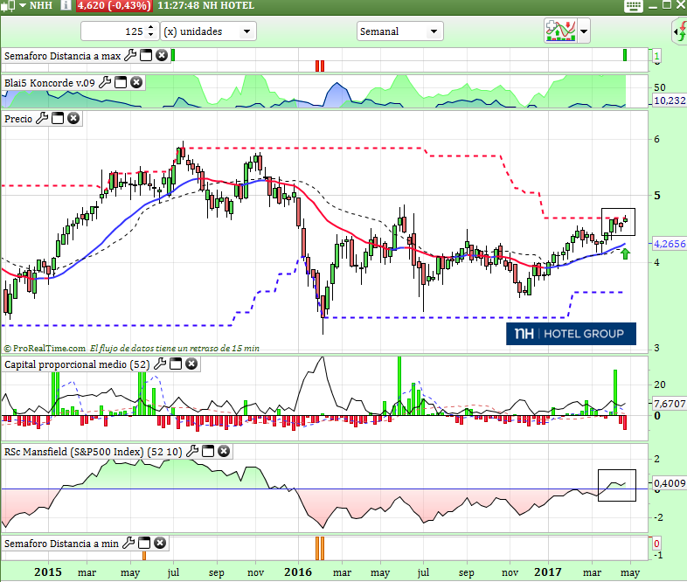Click the green up arrow signal on chart
Image resolution: width=687 pixels, height=582 pixels.
click(x=625, y=253)
